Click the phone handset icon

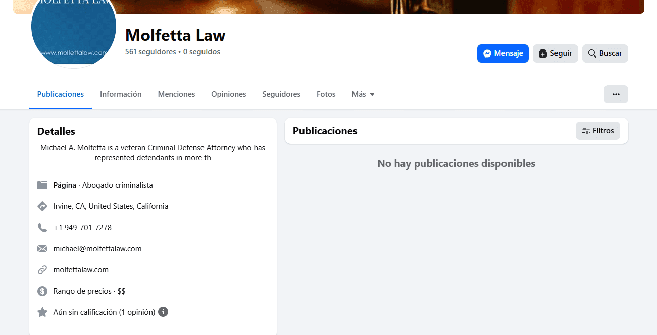pyautogui.click(x=42, y=228)
